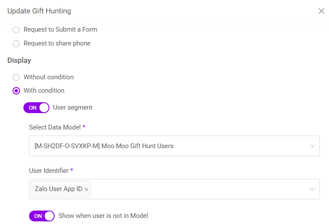Turn off the User segment toggle
The width and height of the screenshot is (329, 224).
click(x=36, y=107)
